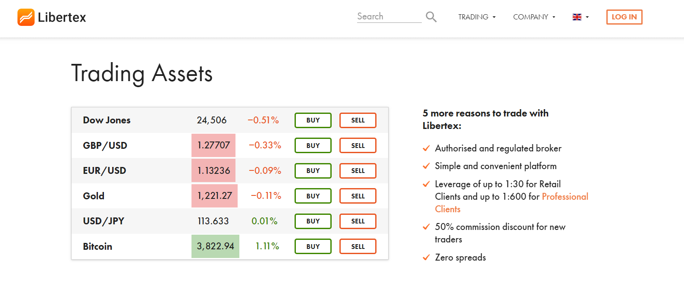Click the LOG IN button
This screenshot has width=684, height=283.
[x=624, y=17]
